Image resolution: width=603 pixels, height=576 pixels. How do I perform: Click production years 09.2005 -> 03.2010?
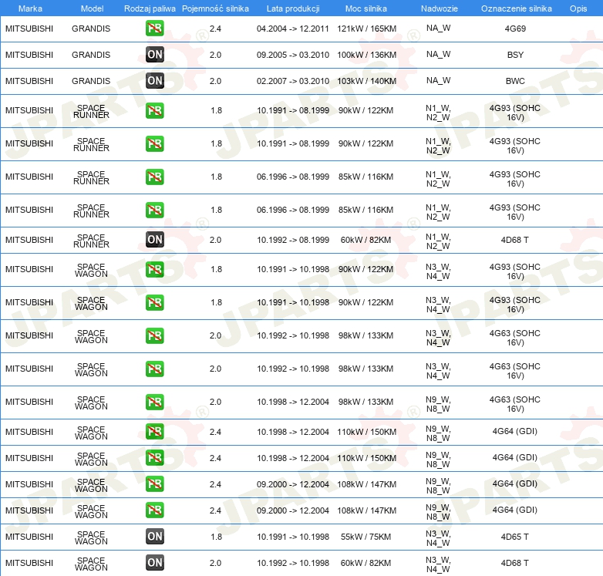[x=293, y=55]
